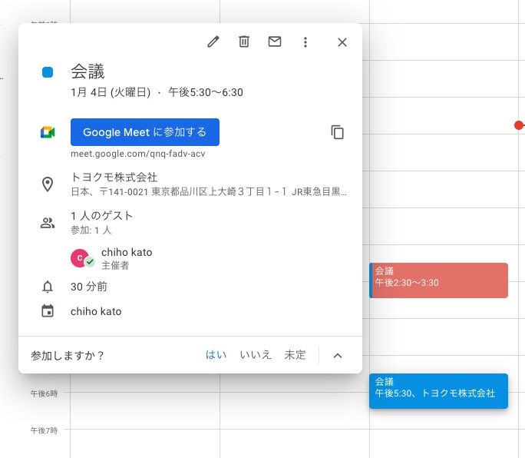
Task: Click the notification bell icon
Action: (48, 287)
